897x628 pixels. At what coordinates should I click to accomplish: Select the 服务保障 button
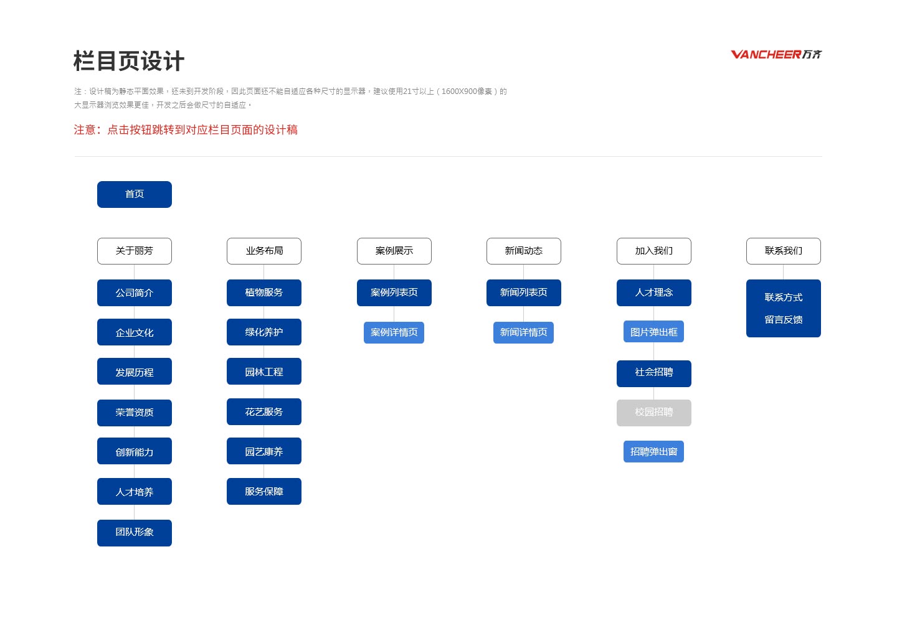tap(264, 491)
